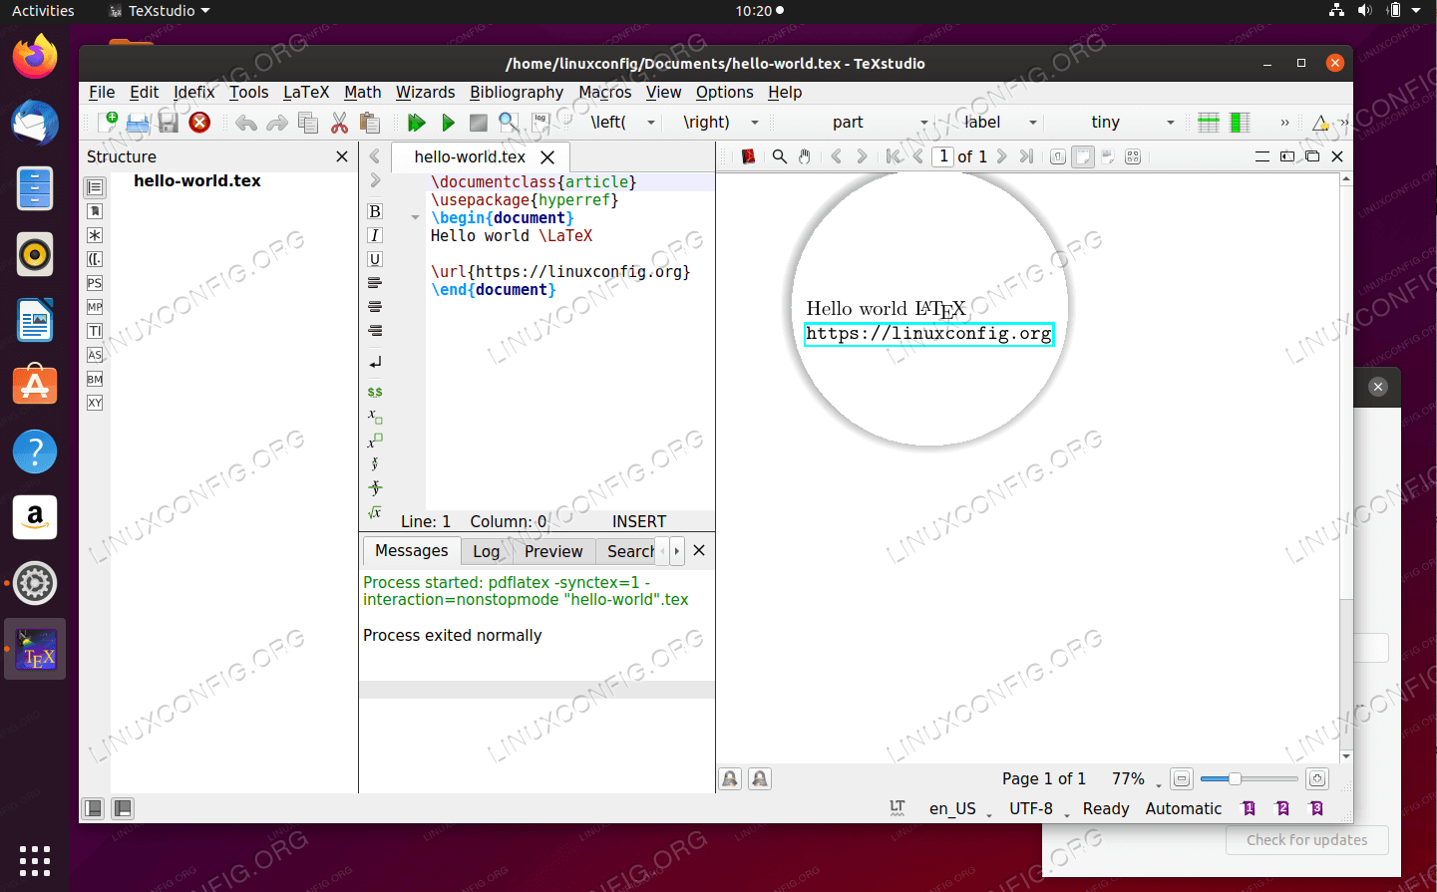The width and height of the screenshot is (1437, 892).
Task: Select the hand scroll tool in viewer
Action: 804,156
